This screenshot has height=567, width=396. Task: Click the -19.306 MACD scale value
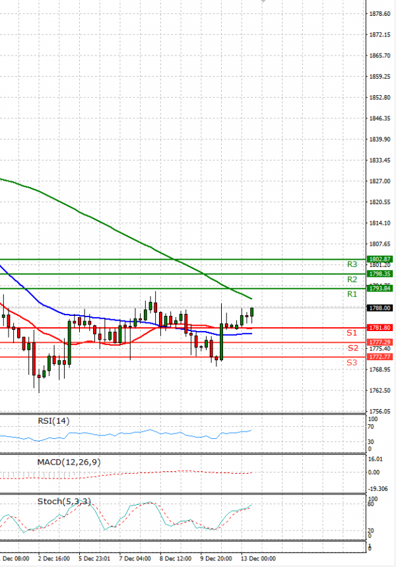point(378,488)
